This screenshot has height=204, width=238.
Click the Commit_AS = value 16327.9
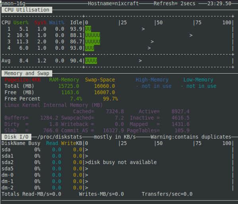tap(113, 131)
